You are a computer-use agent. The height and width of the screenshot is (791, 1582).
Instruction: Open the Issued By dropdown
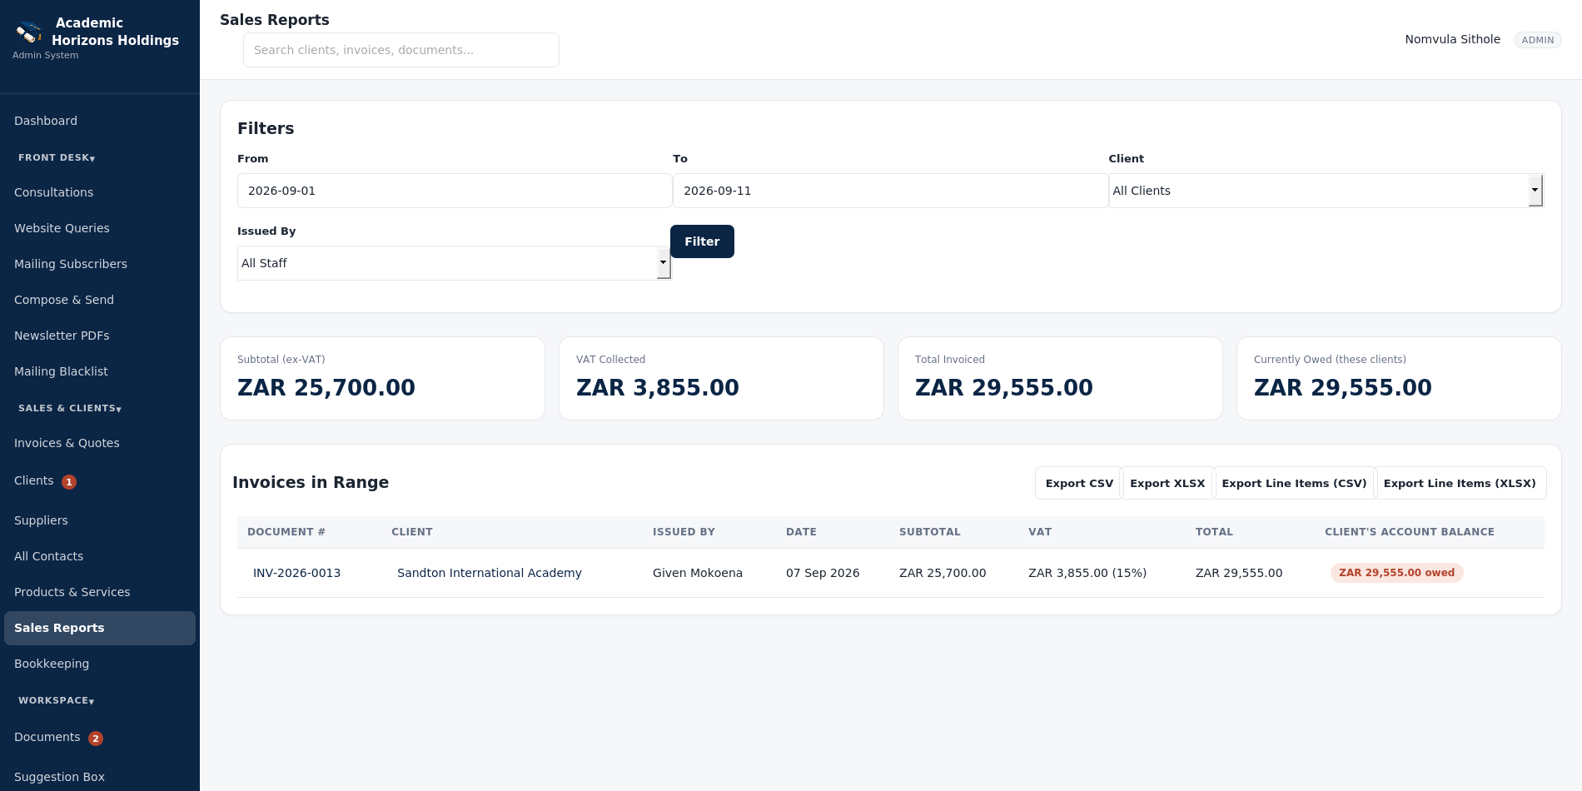point(454,263)
